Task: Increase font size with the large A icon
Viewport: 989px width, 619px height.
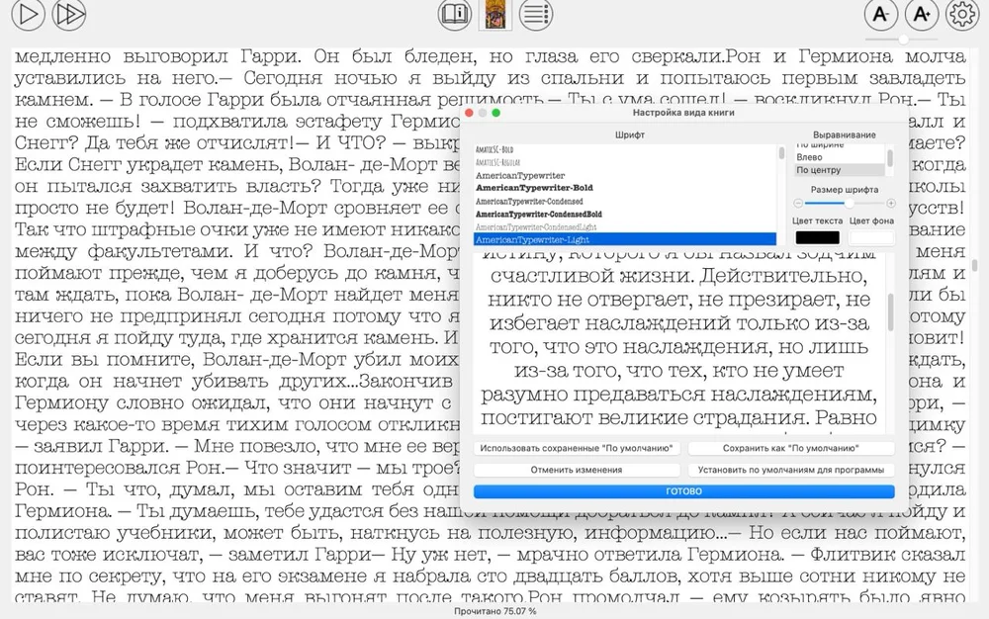Action: point(922,15)
